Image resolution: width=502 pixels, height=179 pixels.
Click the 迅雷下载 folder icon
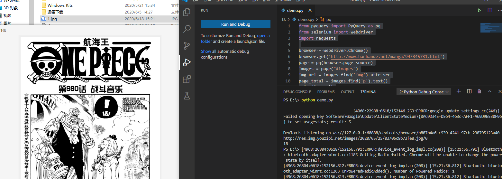(x=44, y=12)
